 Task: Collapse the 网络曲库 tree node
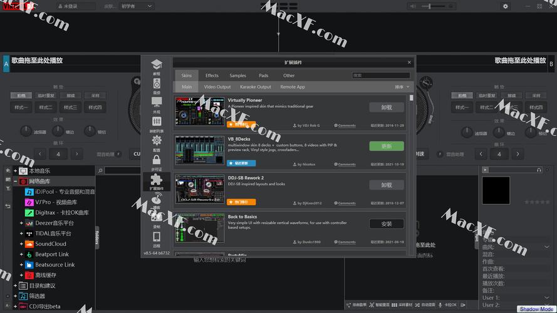[x=15, y=182]
